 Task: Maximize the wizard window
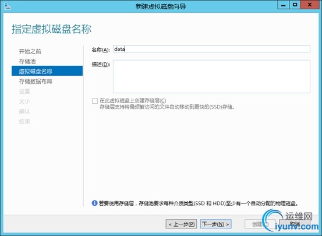point(295,5)
